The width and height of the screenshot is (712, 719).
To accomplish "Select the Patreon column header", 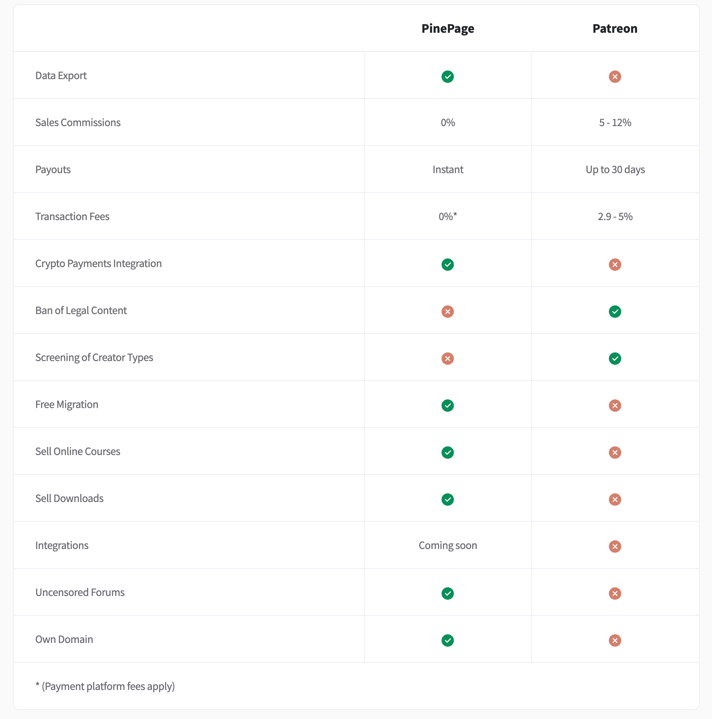I will (615, 29).
